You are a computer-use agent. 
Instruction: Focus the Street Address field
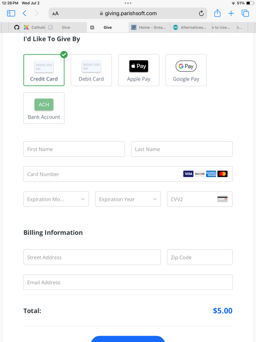pos(92,257)
